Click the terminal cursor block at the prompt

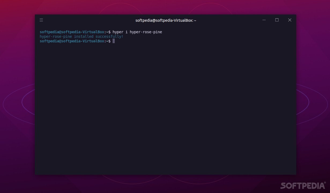point(114,41)
